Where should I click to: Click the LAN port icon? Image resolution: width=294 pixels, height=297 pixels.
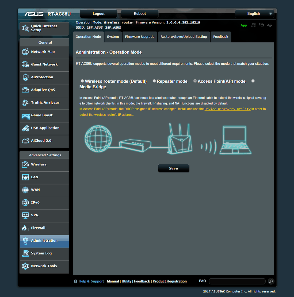pos(25,177)
